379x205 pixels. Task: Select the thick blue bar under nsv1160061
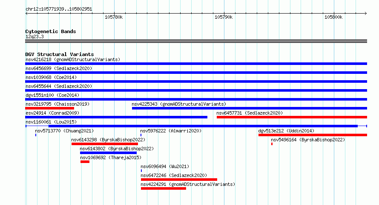(x=203, y=126)
